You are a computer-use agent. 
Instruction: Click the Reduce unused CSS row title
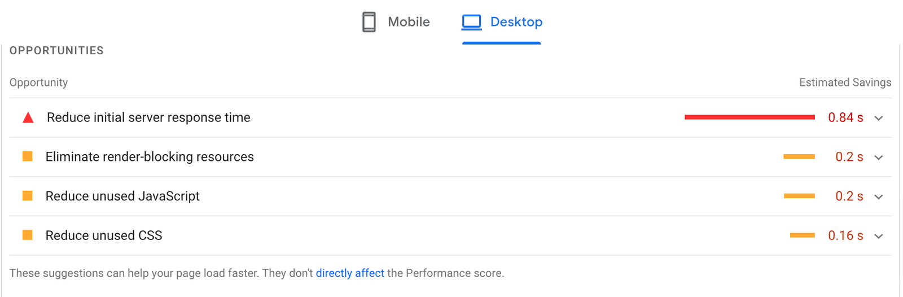(x=104, y=235)
